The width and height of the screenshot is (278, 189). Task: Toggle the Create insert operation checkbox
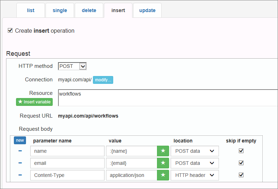10,31
